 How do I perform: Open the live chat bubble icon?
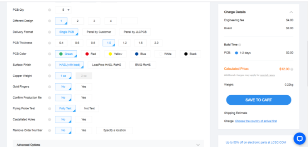[x=300, y=139]
